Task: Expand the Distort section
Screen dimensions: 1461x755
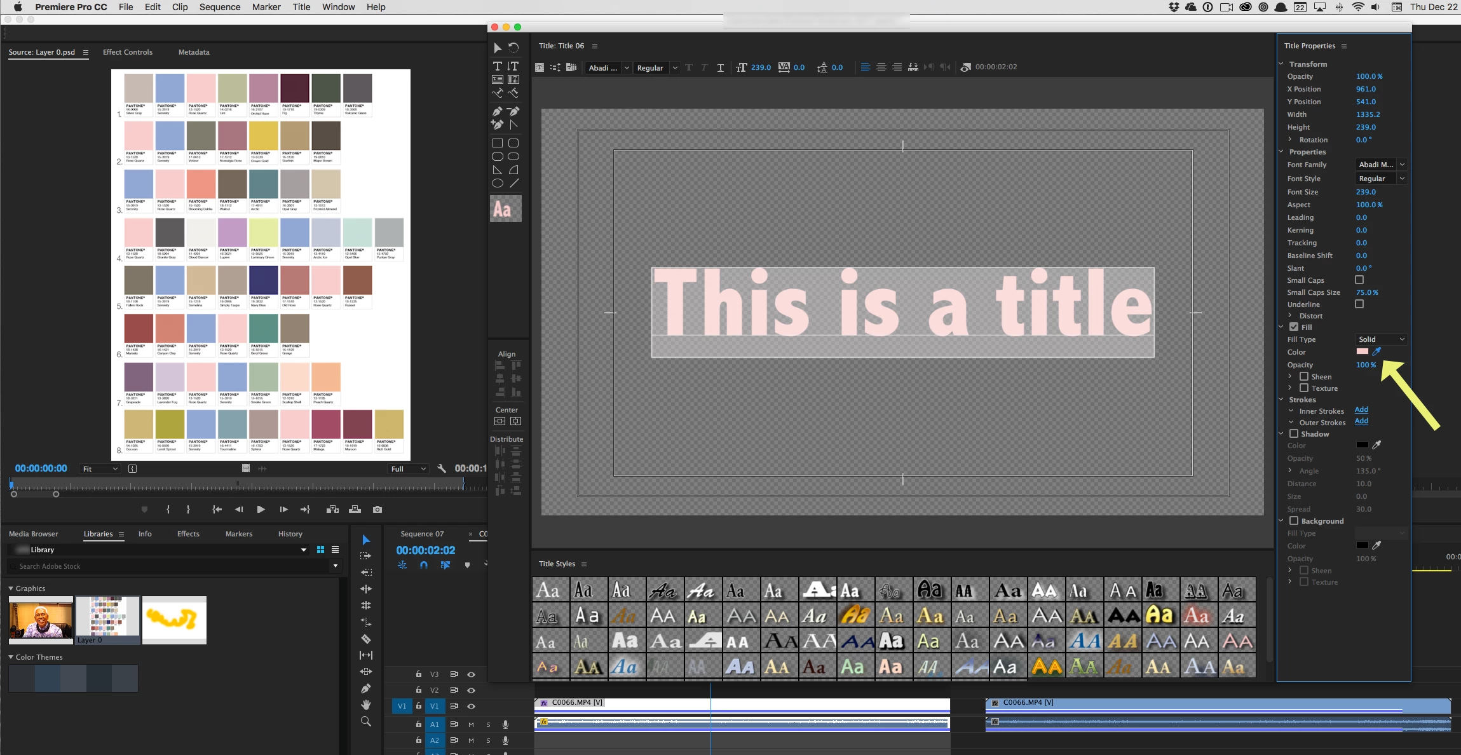Action: 1290,316
